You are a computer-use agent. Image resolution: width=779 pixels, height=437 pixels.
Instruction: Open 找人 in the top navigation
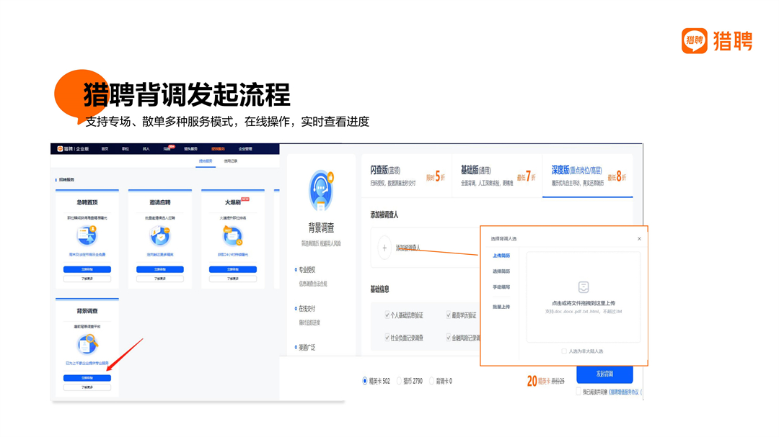coord(146,149)
